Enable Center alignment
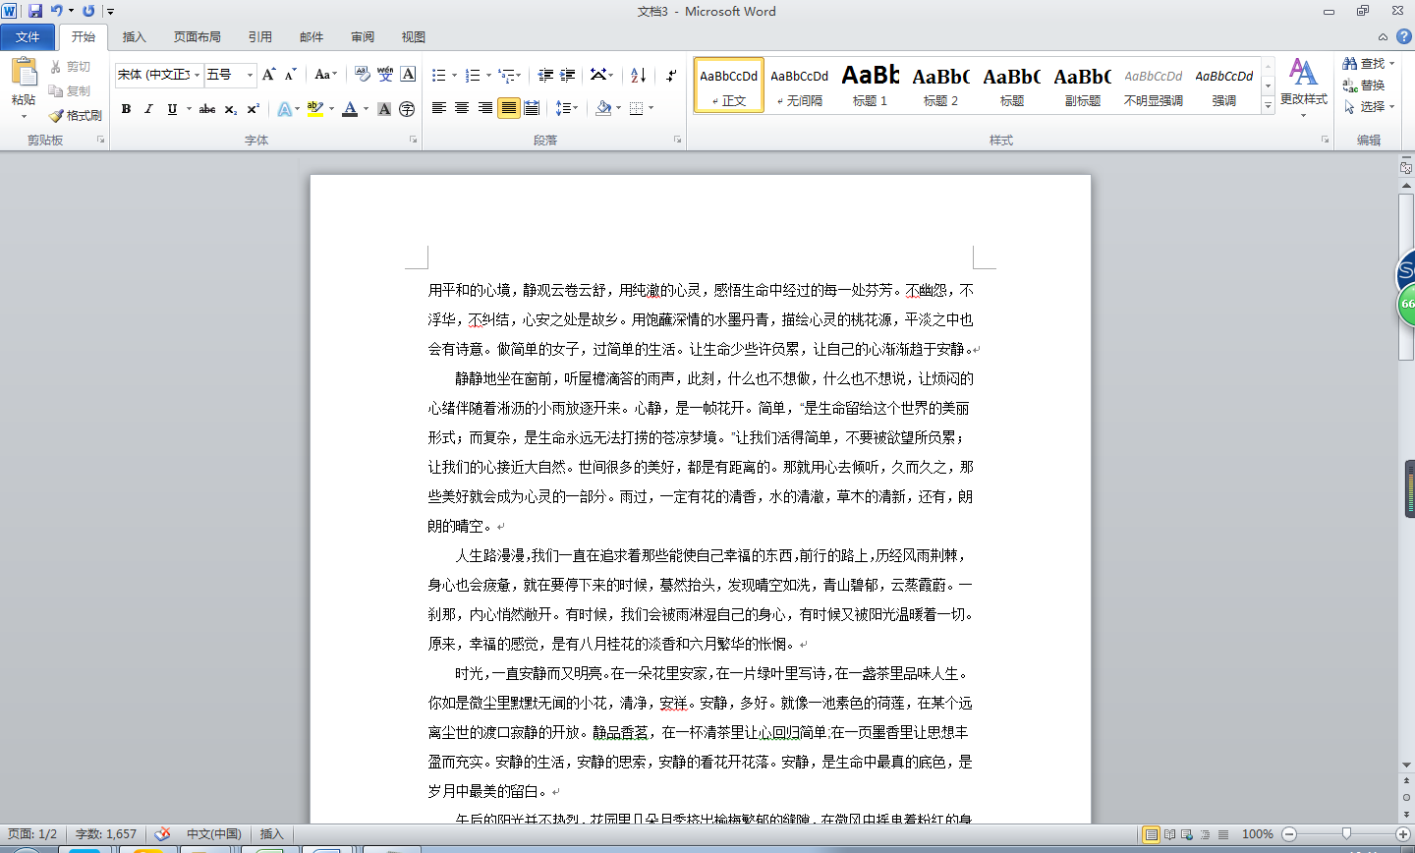Viewport: 1415px width, 853px height. point(462,108)
